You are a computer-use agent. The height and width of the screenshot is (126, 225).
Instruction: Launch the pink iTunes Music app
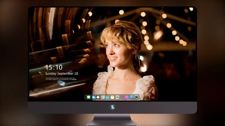126,97
